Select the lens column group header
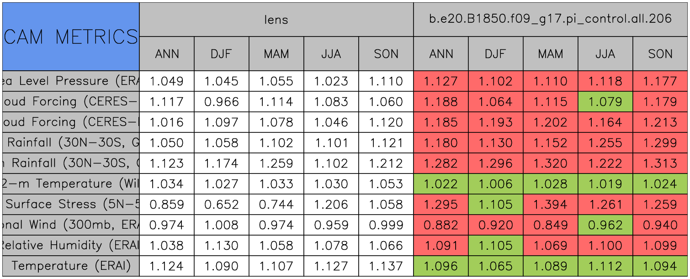 pyautogui.click(x=276, y=19)
